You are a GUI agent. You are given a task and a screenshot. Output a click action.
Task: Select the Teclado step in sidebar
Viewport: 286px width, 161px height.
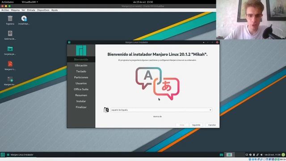coord(81,72)
